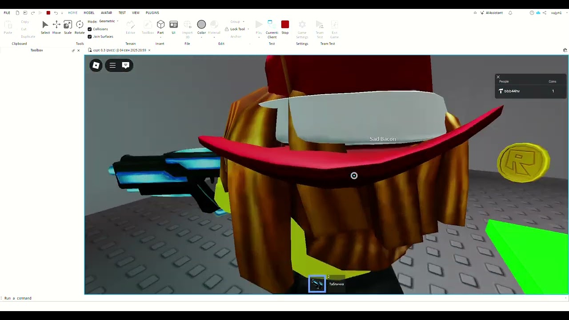Switch to the AVATAR ribbon tab

pos(106,13)
